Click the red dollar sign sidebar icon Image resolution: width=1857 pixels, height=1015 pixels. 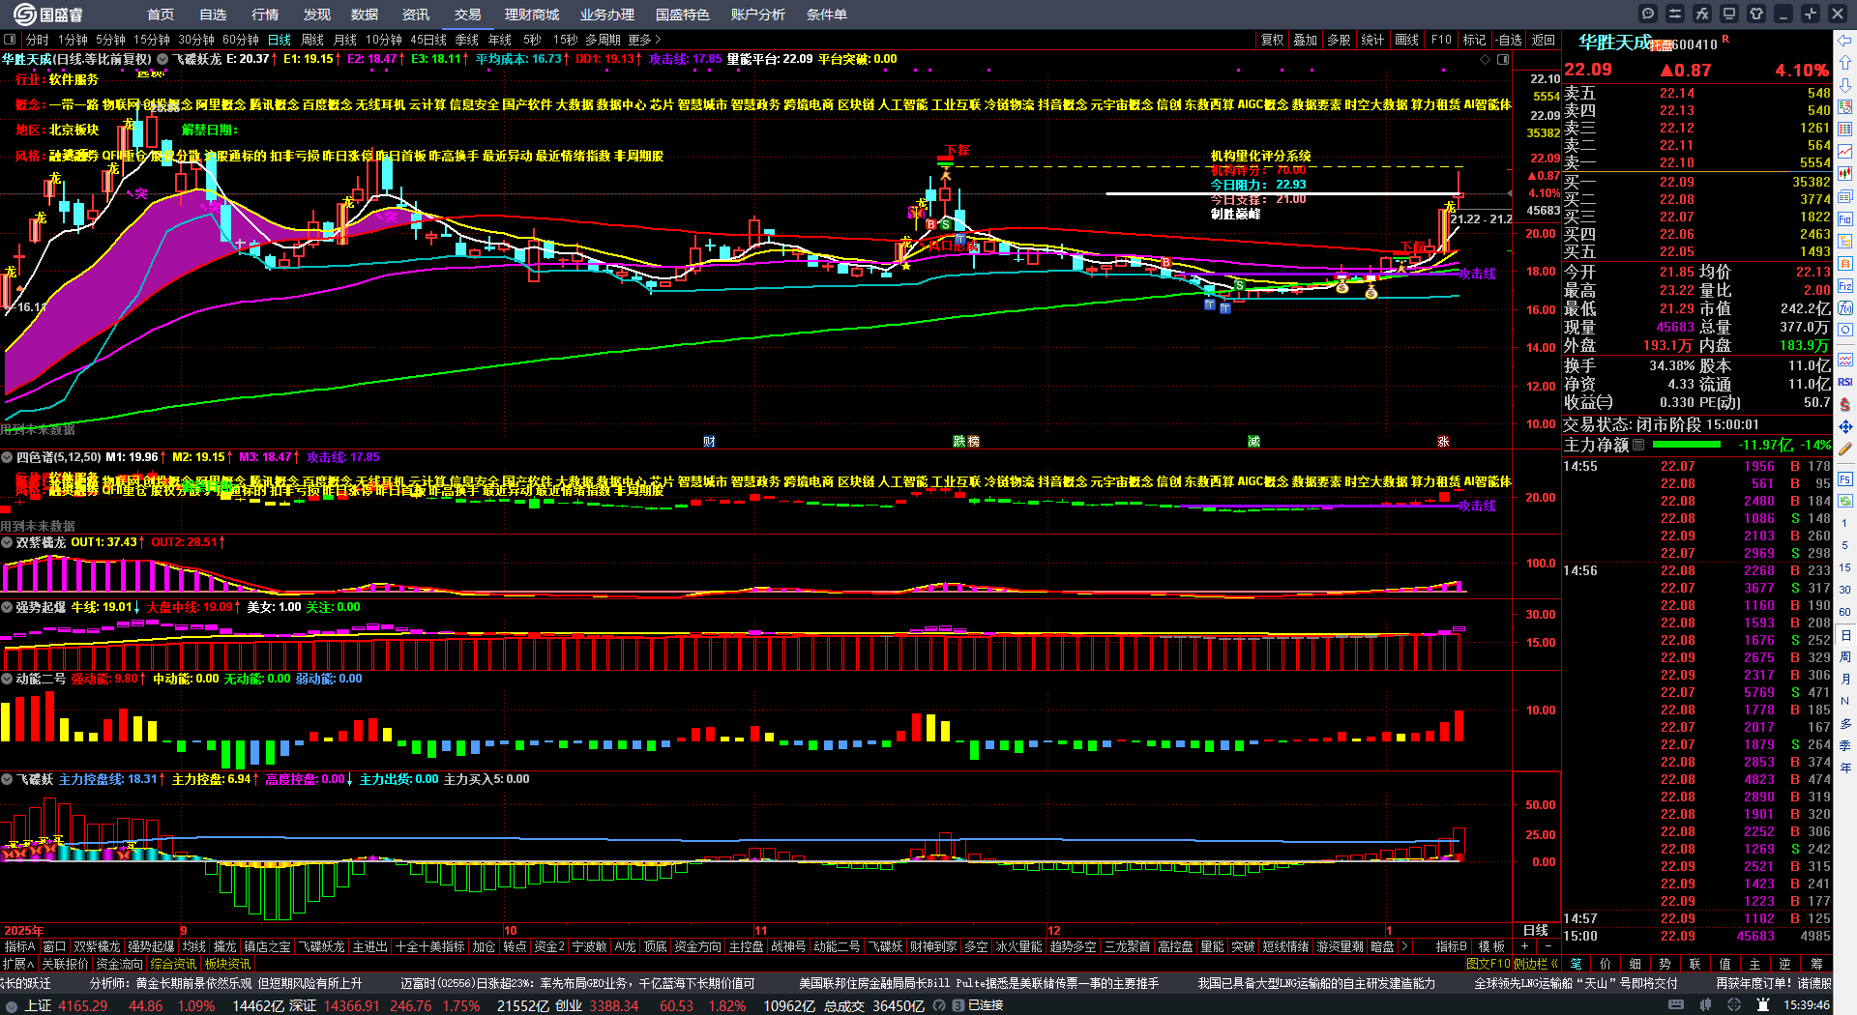click(x=1845, y=404)
